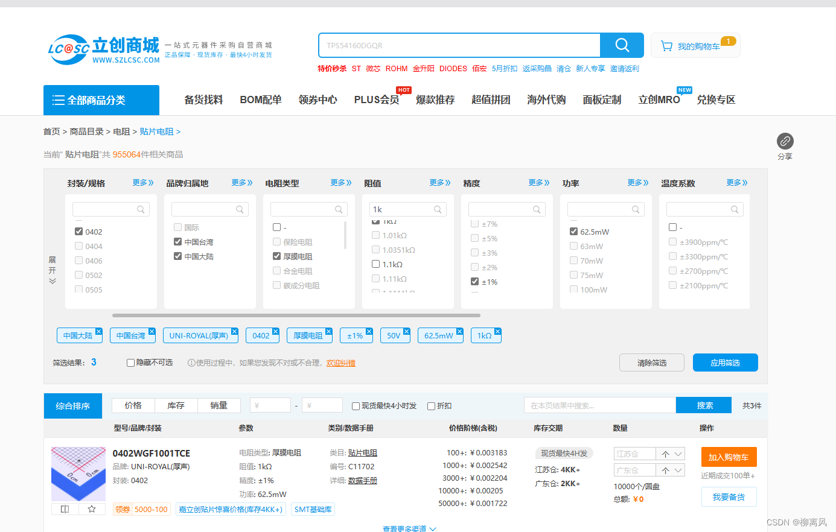The image size is (836, 532).
Task: Sort results by 价格
Action: click(133, 405)
